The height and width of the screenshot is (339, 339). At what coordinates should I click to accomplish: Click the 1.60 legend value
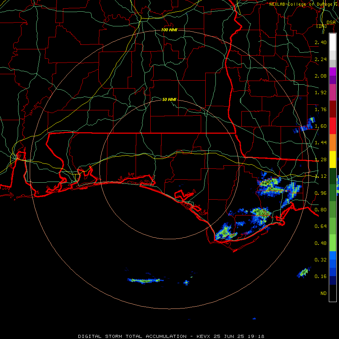[x=321, y=126]
